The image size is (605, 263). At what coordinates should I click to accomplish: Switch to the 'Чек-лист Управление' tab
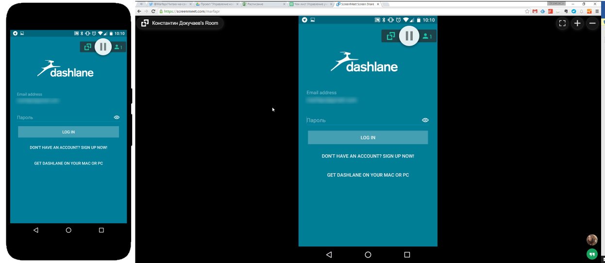click(311, 4)
